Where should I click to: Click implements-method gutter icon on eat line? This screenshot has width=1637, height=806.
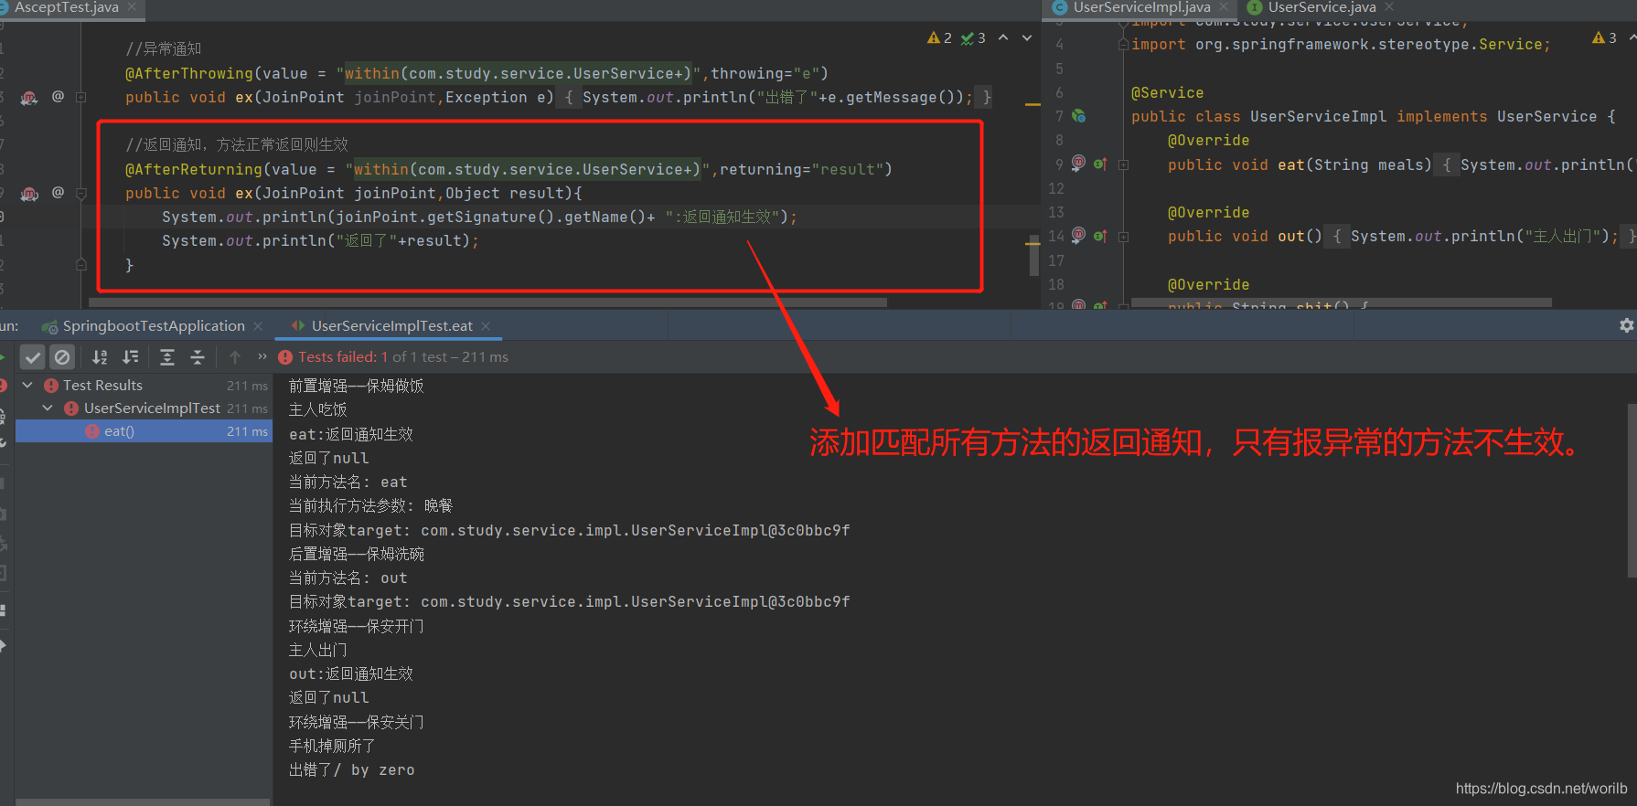(1100, 164)
